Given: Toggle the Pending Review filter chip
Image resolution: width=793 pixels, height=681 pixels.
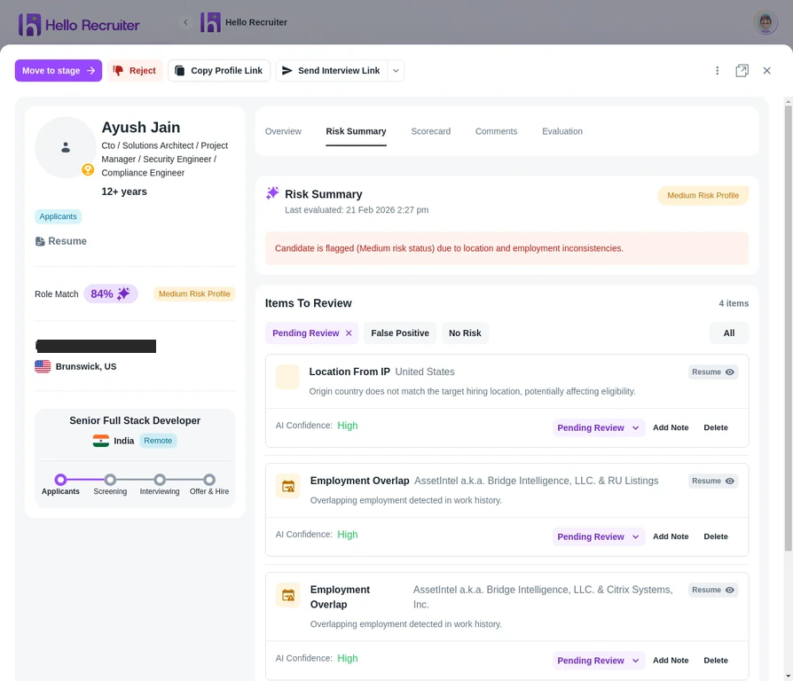Looking at the screenshot, I should coord(311,333).
